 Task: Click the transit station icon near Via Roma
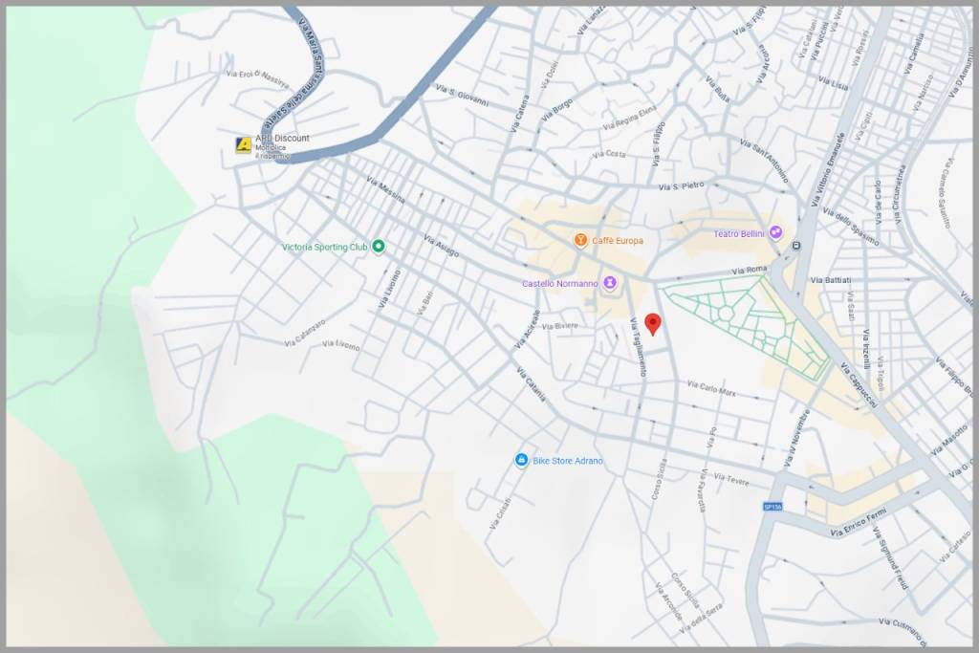(x=796, y=245)
